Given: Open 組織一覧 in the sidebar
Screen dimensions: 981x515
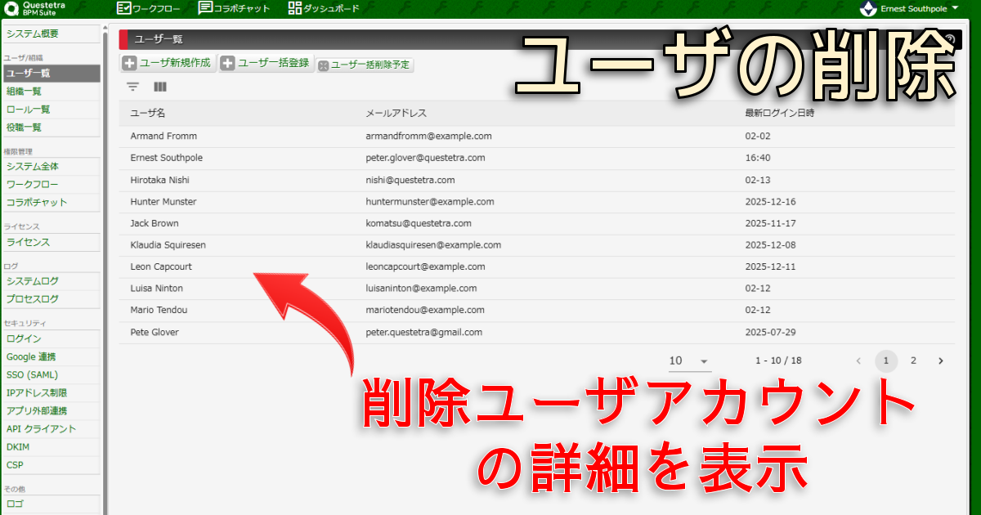Looking at the screenshot, I should [51, 92].
